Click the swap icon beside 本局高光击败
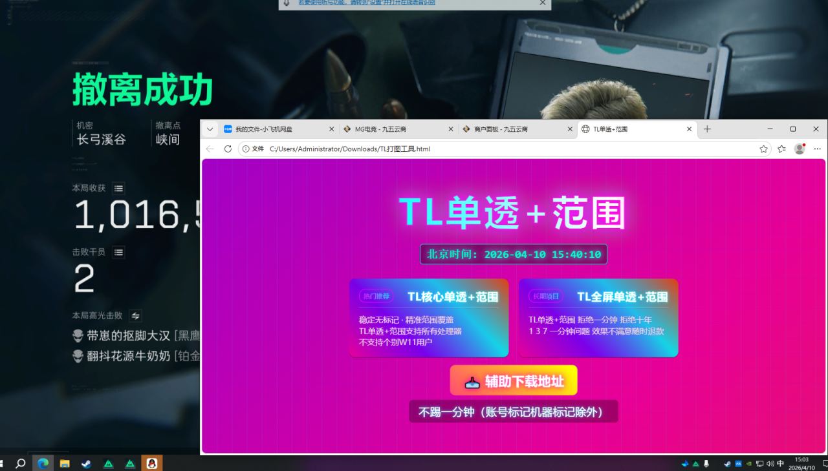Viewport: 828px width, 471px height. click(x=135, y=316)
